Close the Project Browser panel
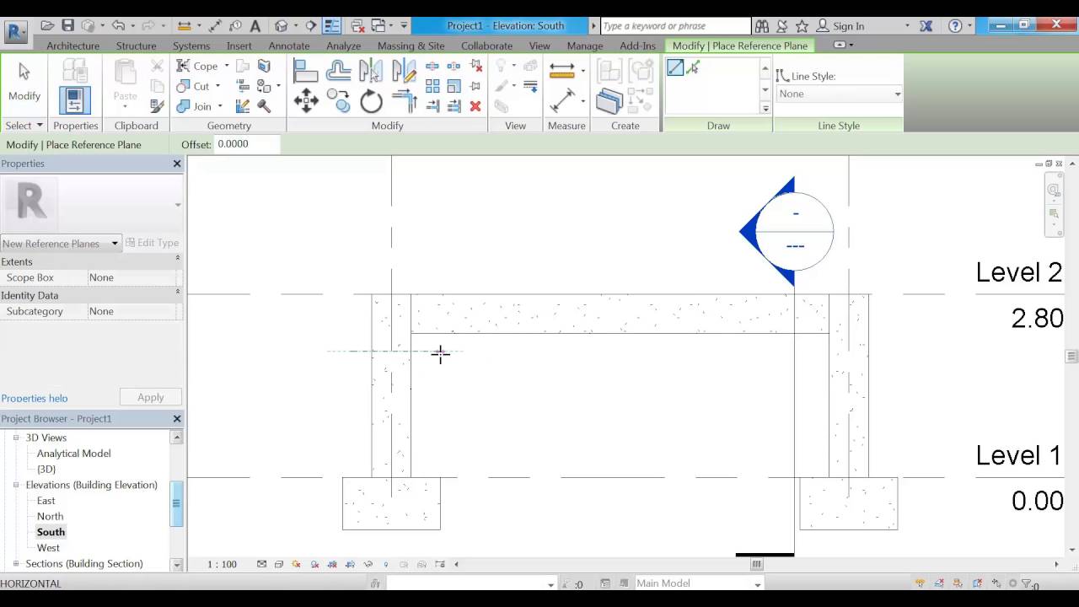Screen dimensions: 1079x607 177,418
